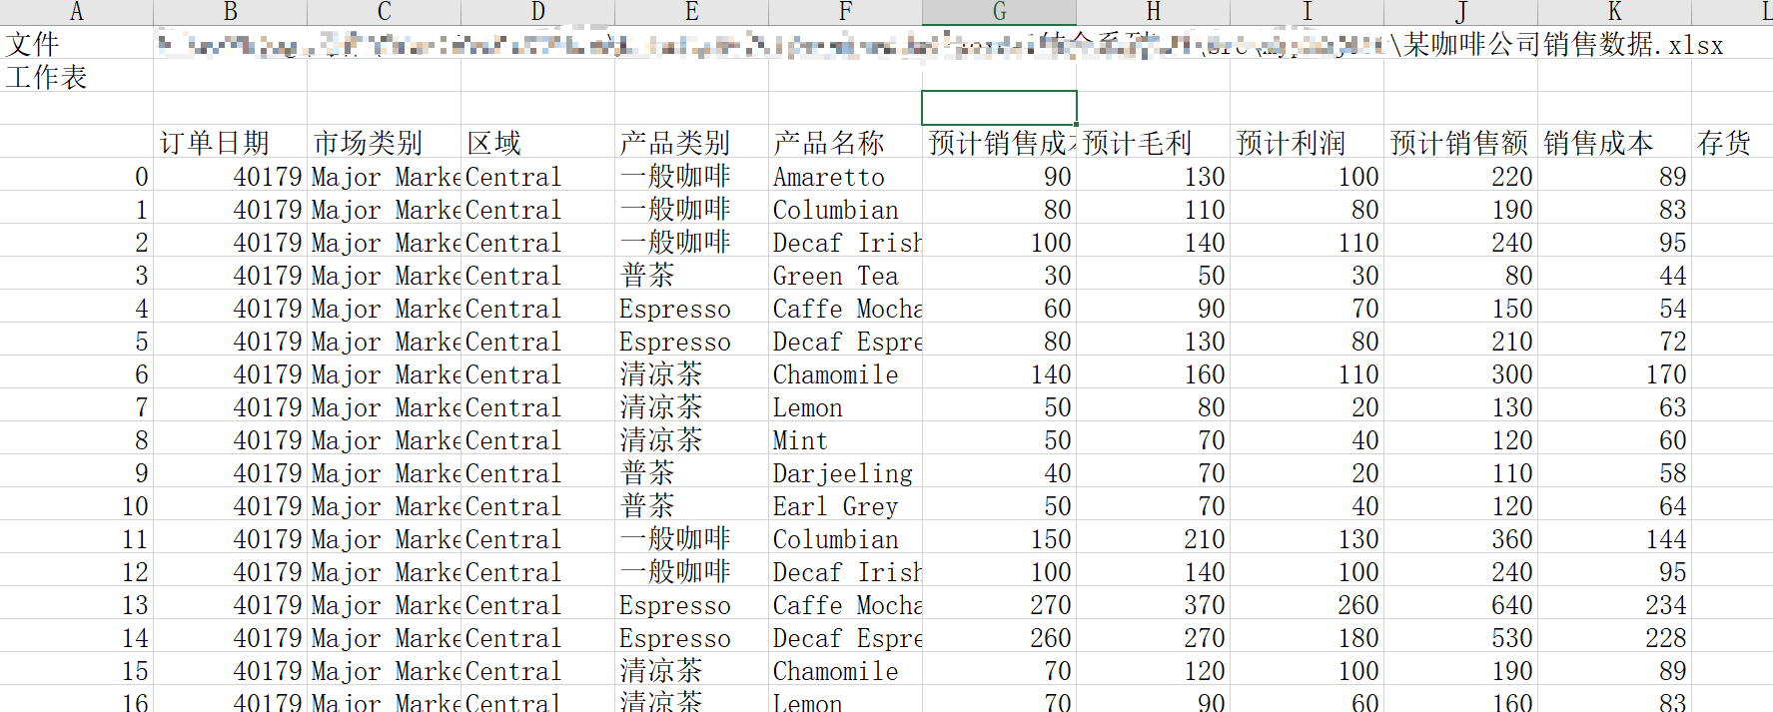Image resolution: width=1773 pixels, height=712 pixels.
Task: Select the Amaretto product cell
Action: pyautogui.click(x=846, y=177)
